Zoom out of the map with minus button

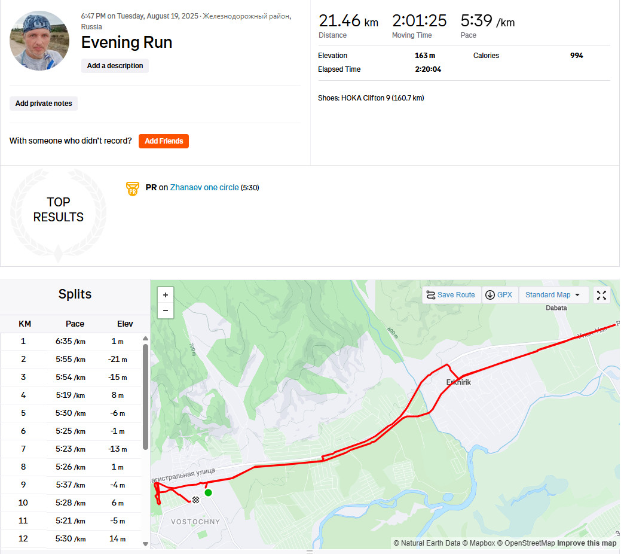(x=166, y=311)
